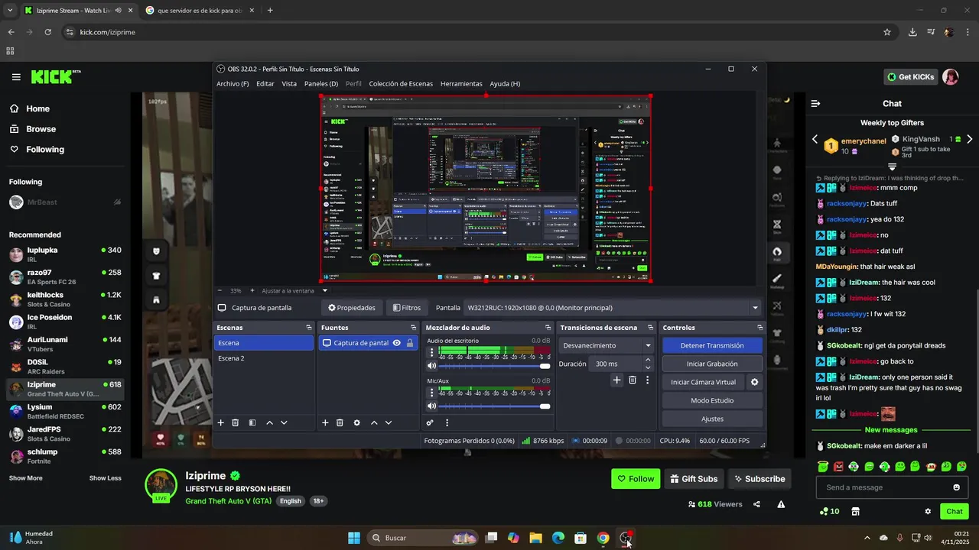Screen dimensions: 979x550
Task: Open File Explorer from taskbar
Action: pyautogui.click(x=535, y=538)
